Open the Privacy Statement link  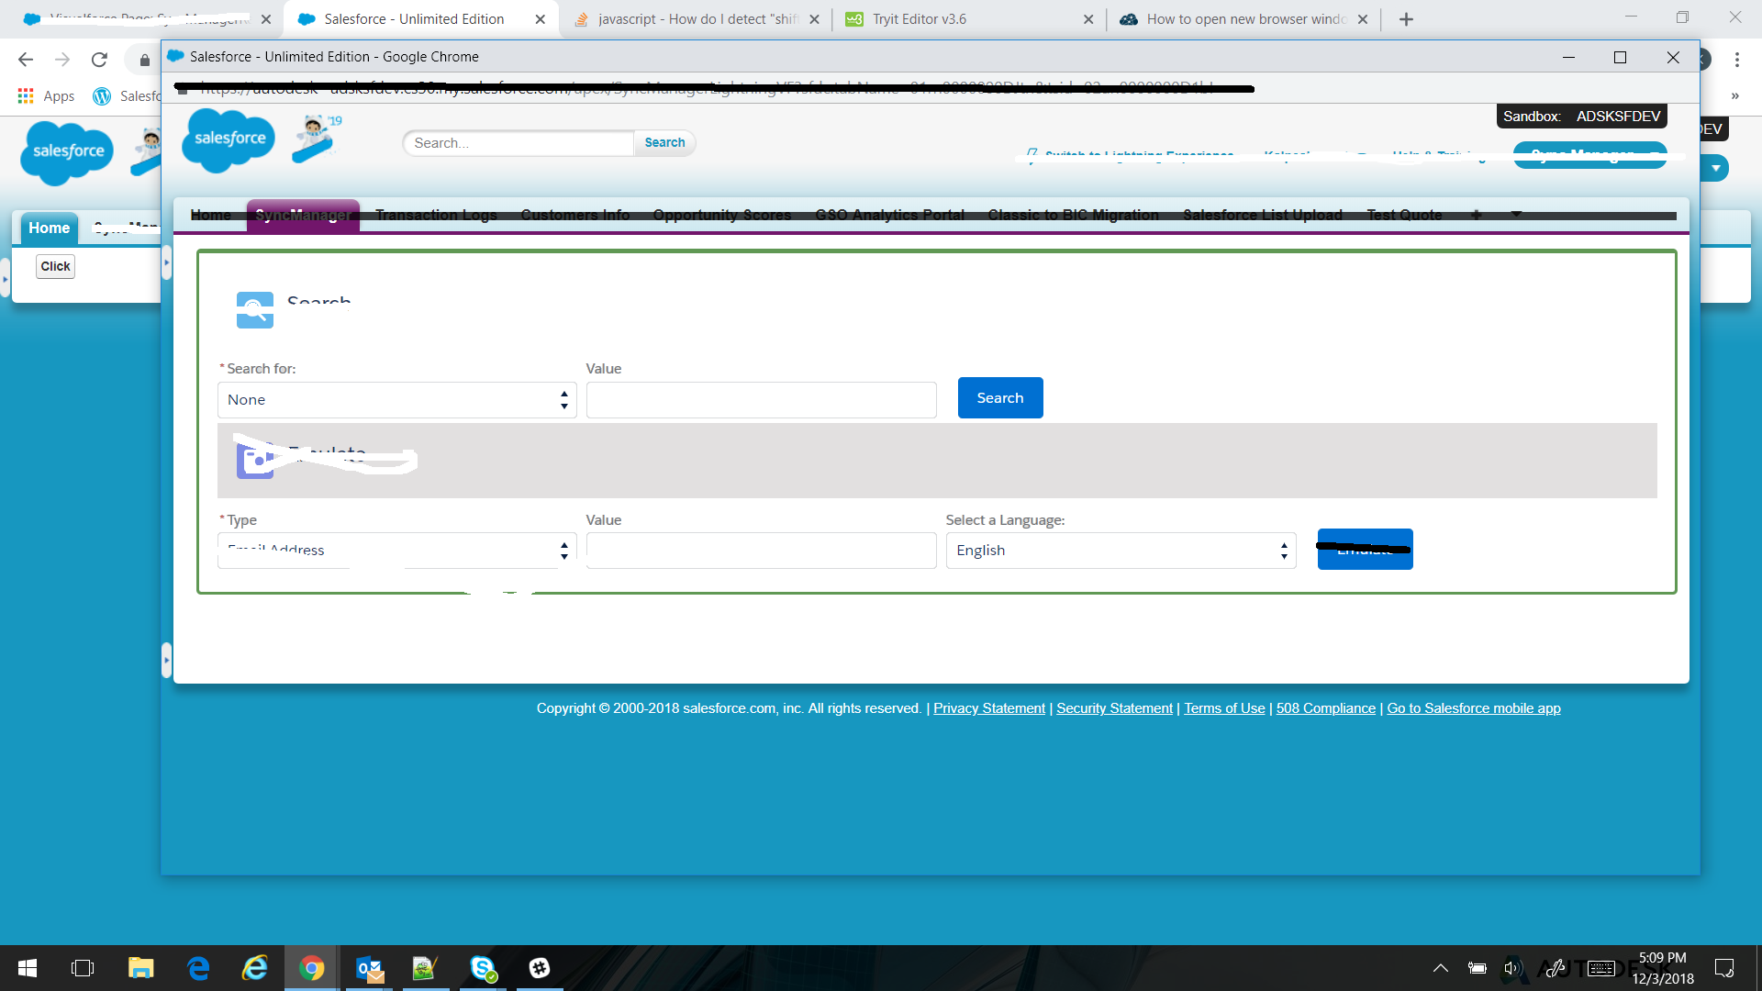(x=988, y=708)
